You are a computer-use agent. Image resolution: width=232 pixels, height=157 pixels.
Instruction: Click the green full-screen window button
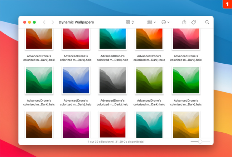[34, 22]
